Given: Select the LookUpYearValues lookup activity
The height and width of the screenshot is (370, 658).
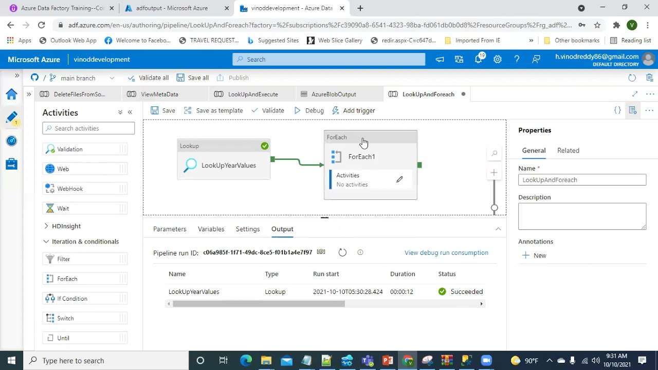Looking at the screenshot, I should point(224,160).
